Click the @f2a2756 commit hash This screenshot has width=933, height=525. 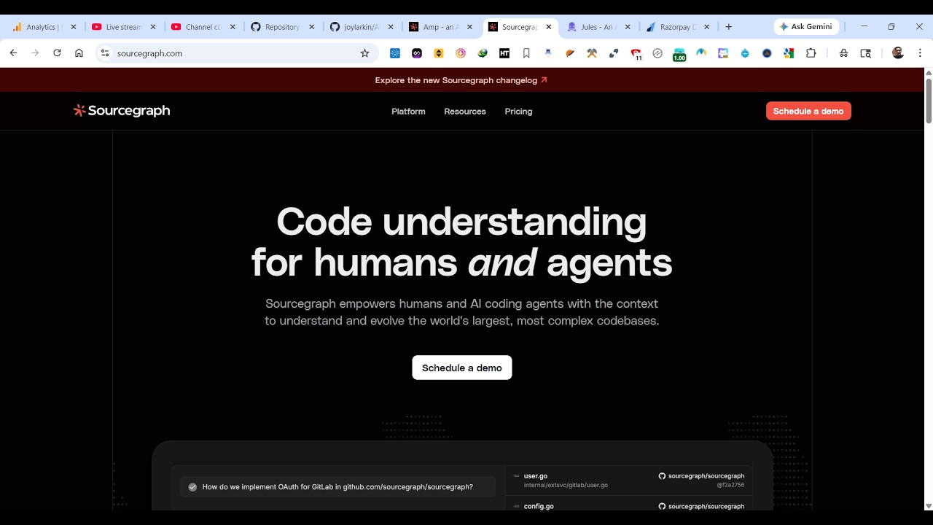(730, 485)
